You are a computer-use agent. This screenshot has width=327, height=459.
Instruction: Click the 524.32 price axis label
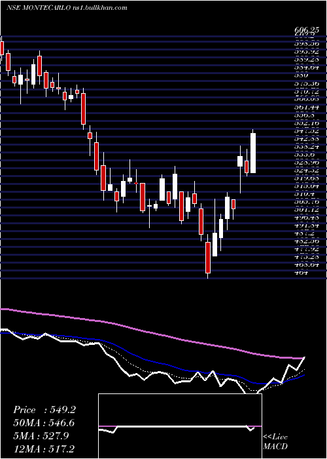pyautogui.click(x=307, y=170)
